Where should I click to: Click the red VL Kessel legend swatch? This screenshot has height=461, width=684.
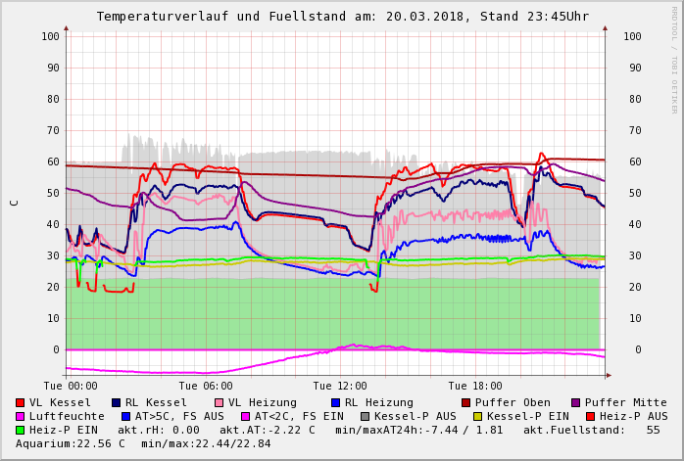[x=21, y=402]
